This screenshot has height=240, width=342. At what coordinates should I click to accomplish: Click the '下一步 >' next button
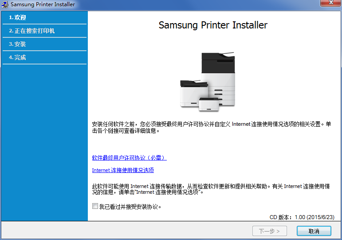pyautogui.click(x=270, y=231)
